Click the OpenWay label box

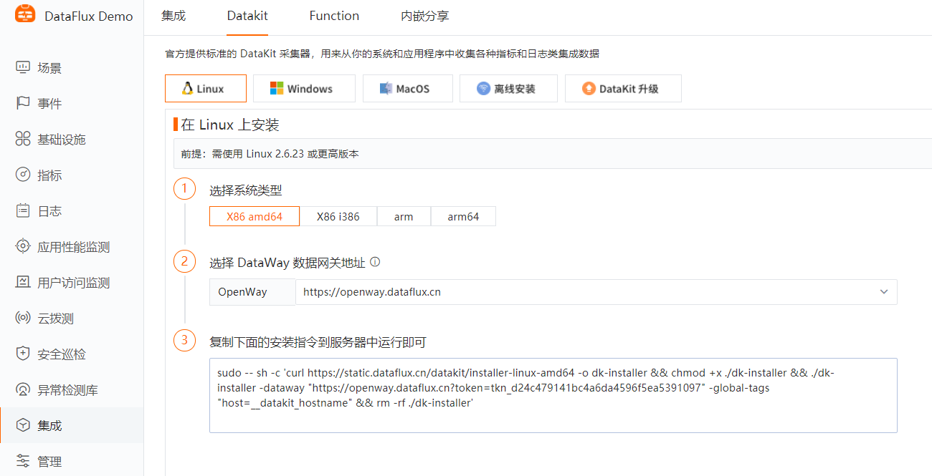pos(252,292)
